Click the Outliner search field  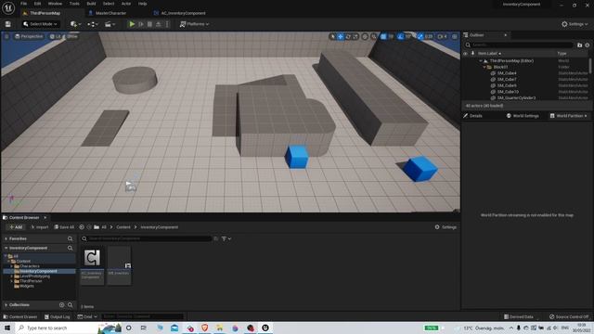click(519, 45)
